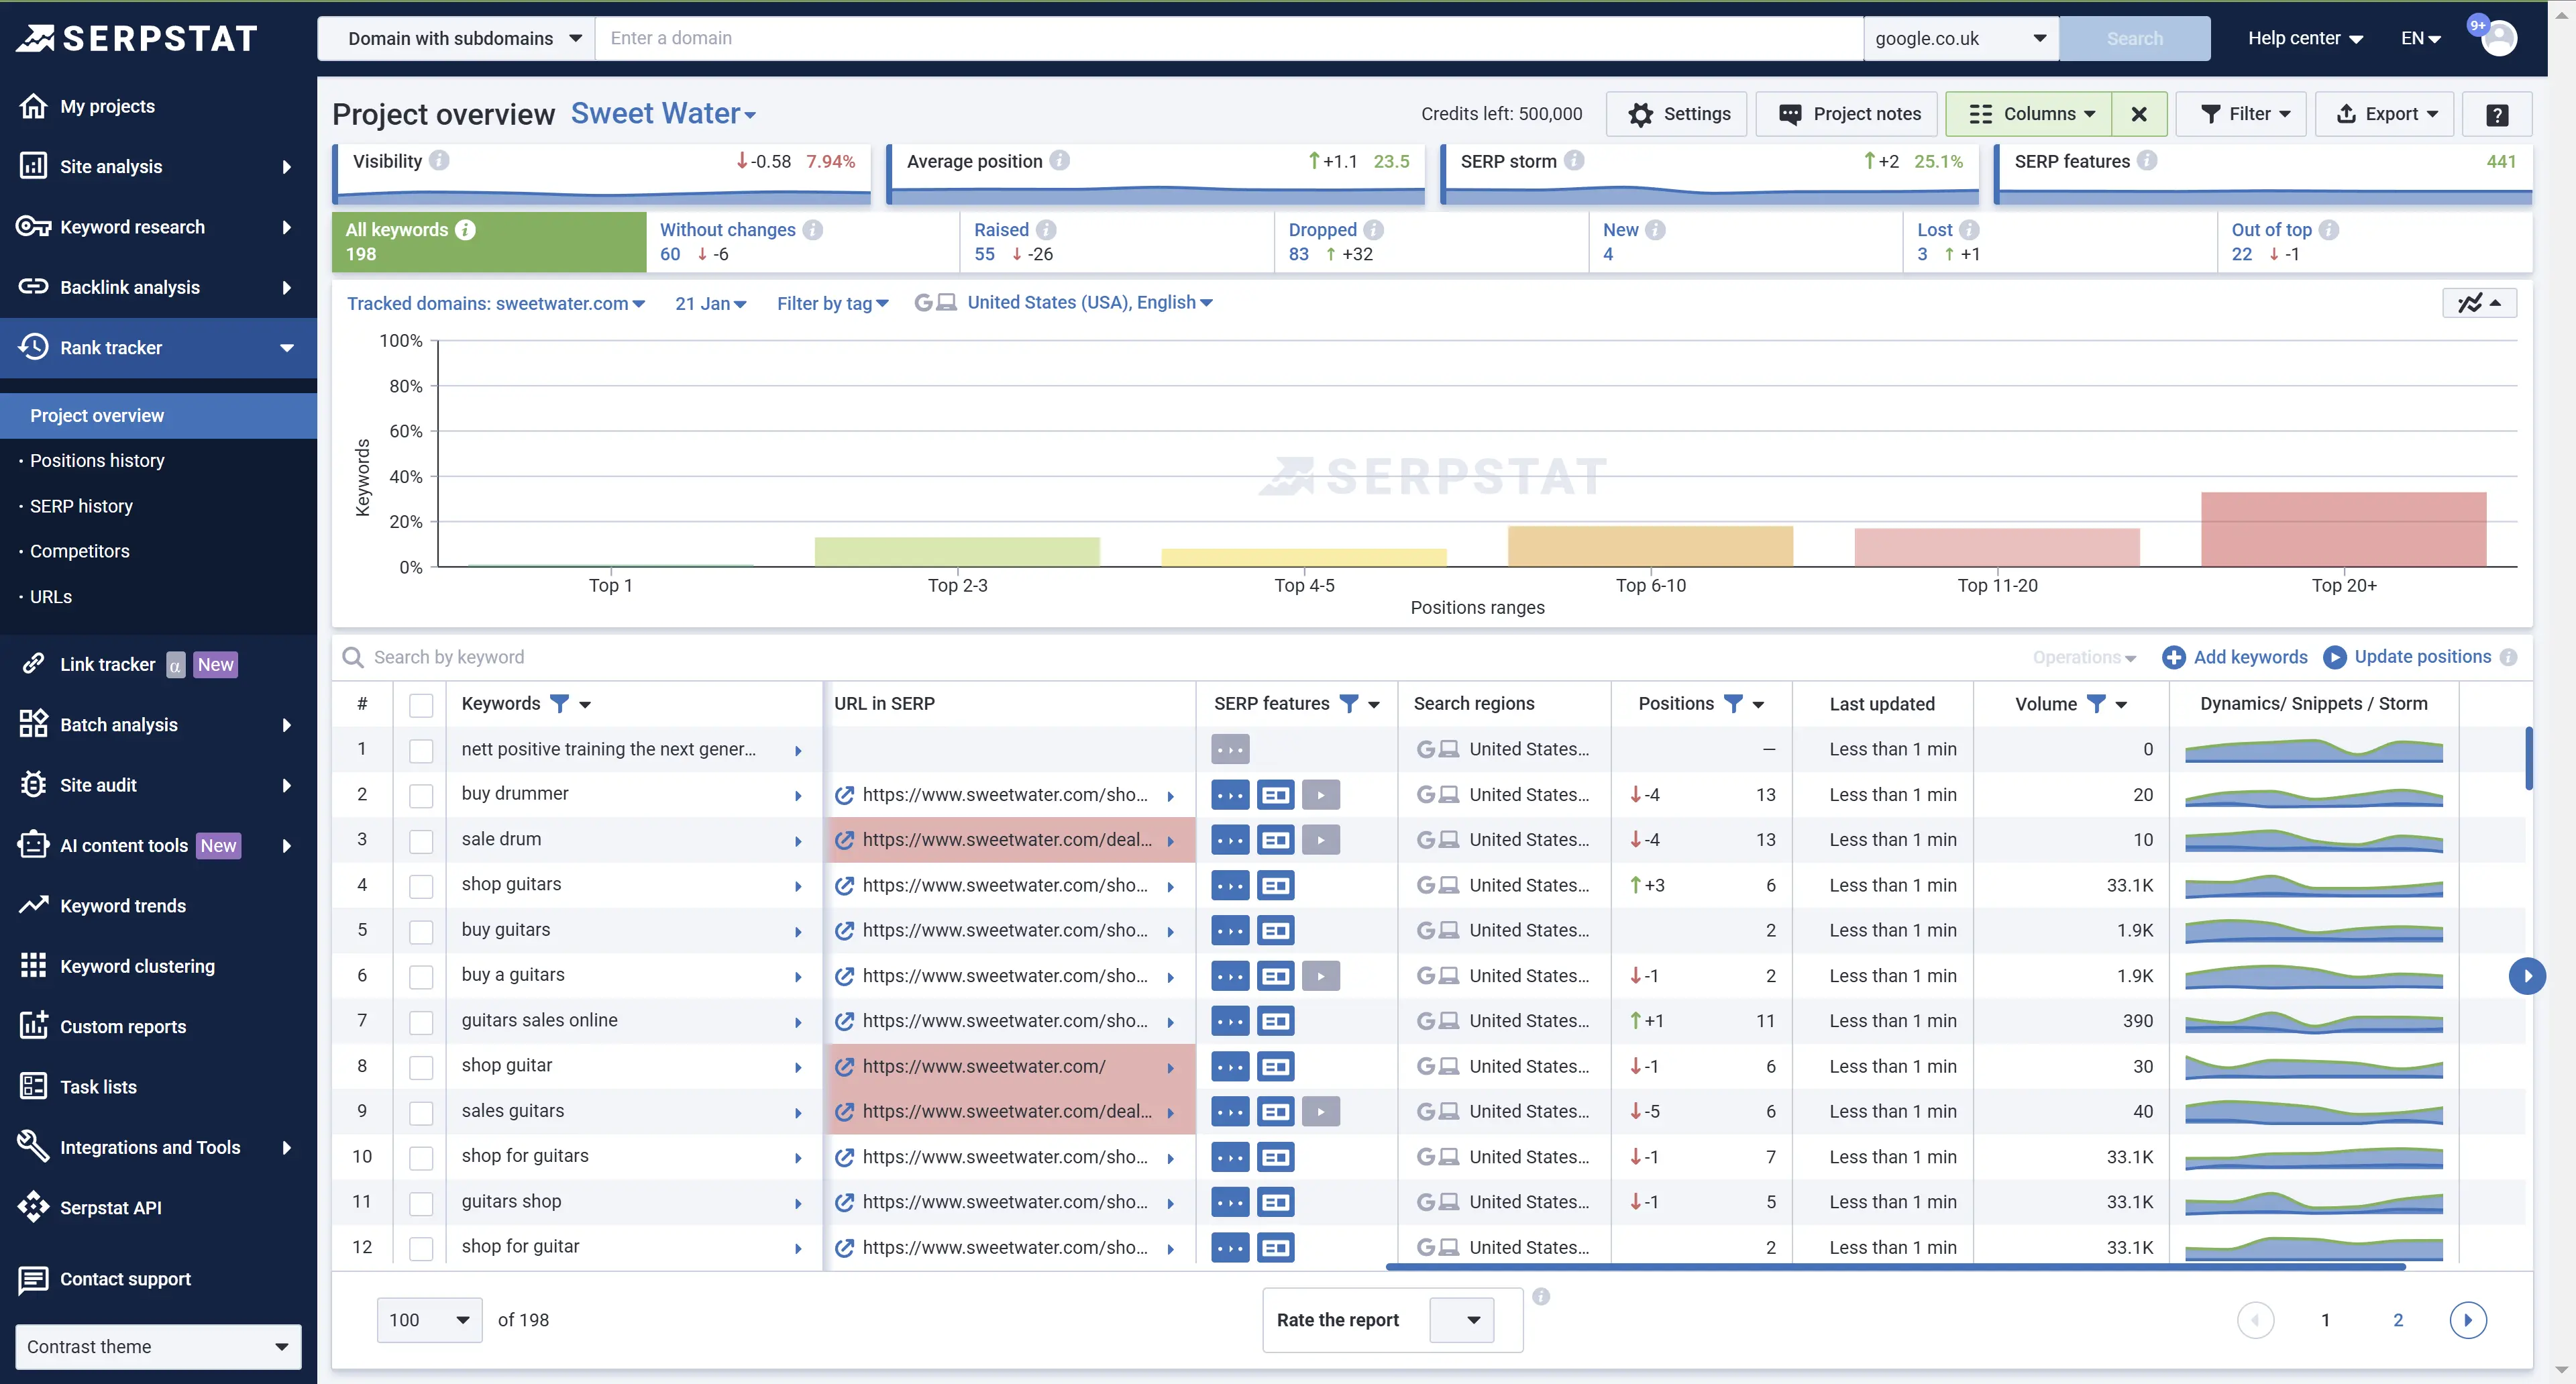Click the Rate the report info icon
The width and height of the screenshot is (2576, 1384).
pos(1541,1296)
